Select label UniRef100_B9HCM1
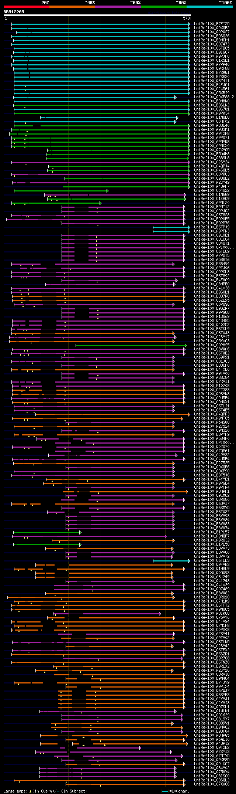The width and height of the screenshot is (236, 794). (212, 40)
